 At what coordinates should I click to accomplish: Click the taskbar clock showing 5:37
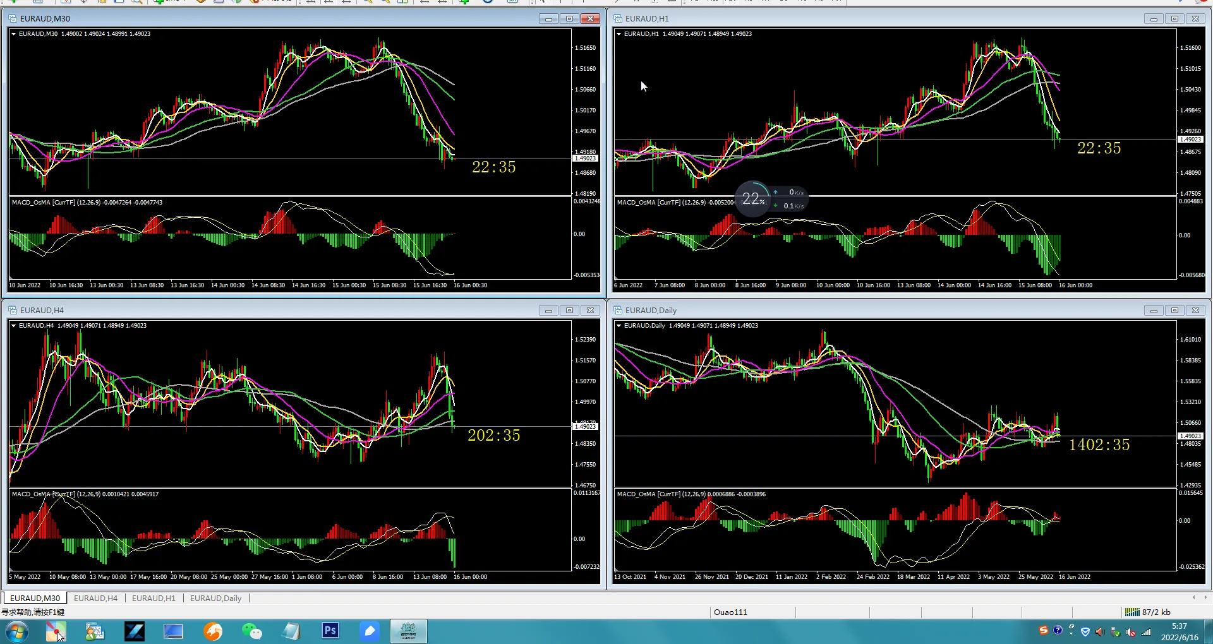tap(1179, 631)
